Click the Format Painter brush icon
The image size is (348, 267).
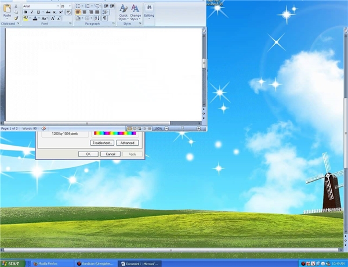[16, 18]
